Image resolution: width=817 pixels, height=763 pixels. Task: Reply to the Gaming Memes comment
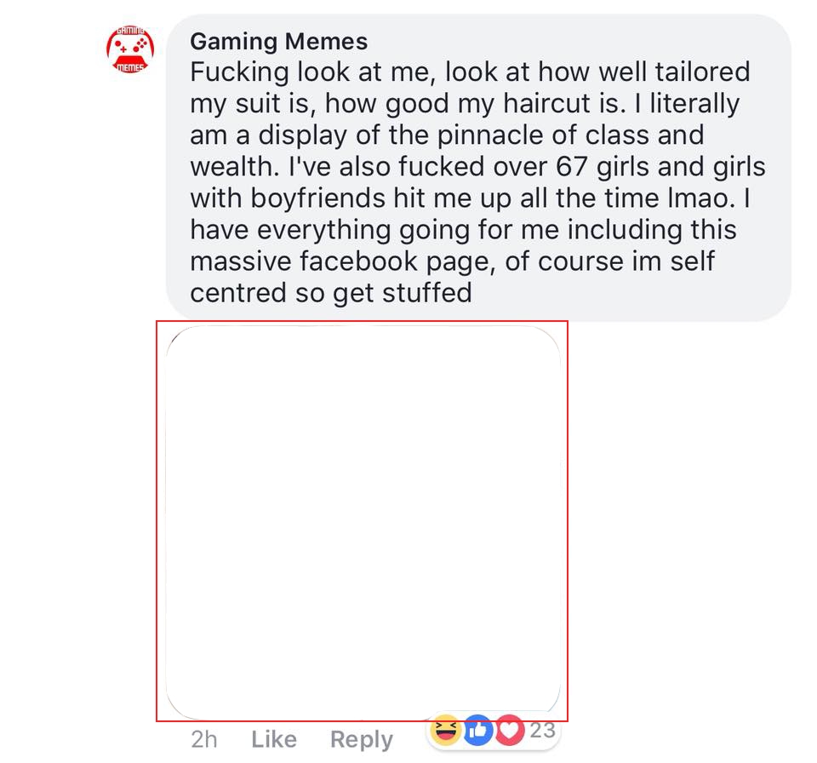tap(362, 740)
